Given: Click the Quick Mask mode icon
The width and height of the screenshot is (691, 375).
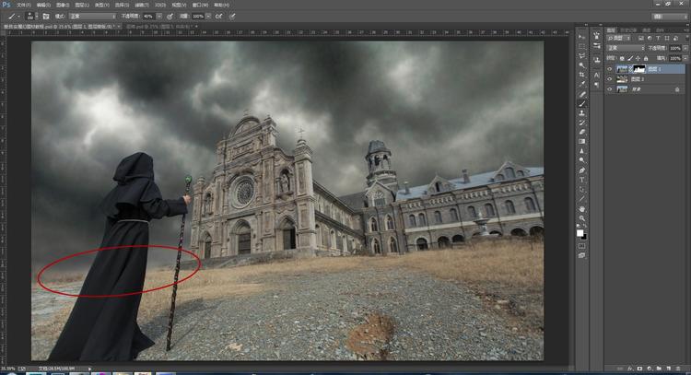Looking at the screenshot, I should coord(581,246).
